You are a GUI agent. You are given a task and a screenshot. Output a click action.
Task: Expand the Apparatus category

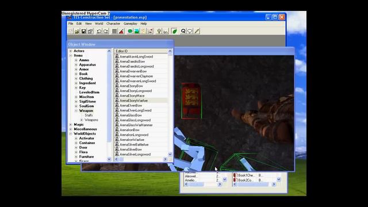click(76, 65)
